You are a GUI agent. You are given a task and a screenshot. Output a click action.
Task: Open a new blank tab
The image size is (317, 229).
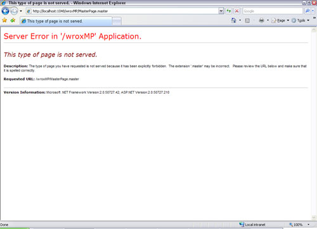117,21
